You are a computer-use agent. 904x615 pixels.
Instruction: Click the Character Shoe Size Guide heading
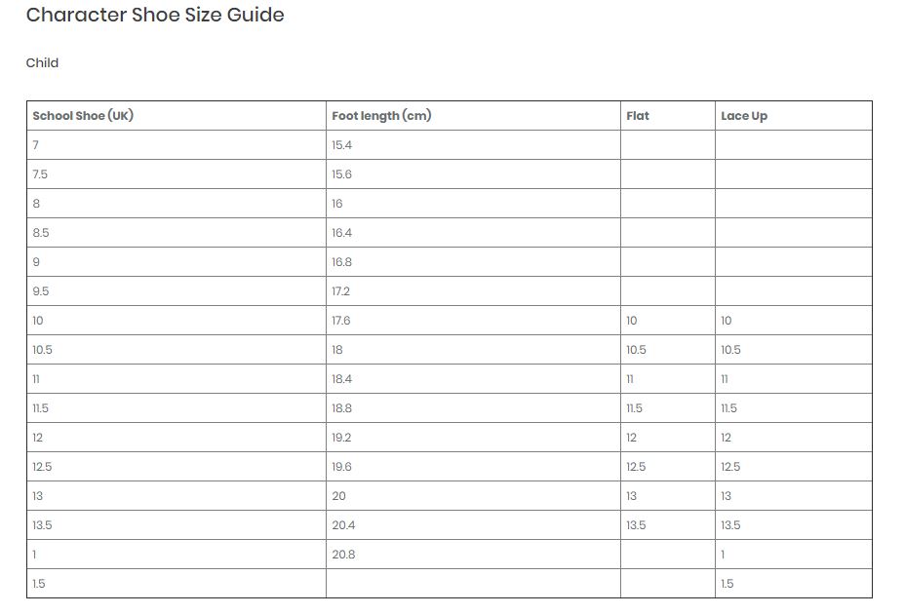pyautogui.click(x=155, y=15)
